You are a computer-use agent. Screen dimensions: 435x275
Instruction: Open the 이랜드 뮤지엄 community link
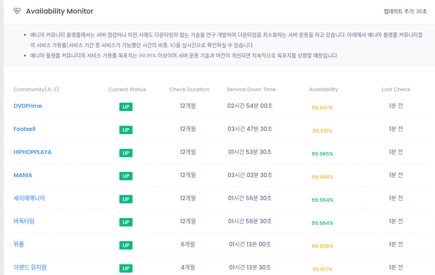30,267
